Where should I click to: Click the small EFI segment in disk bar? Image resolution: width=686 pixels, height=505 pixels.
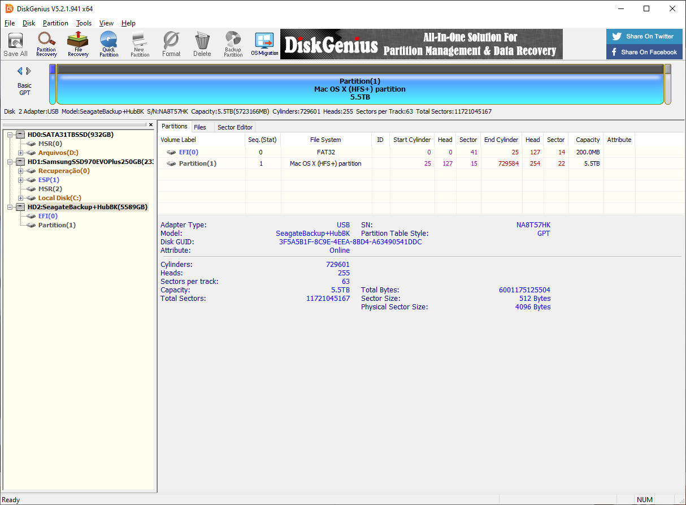[53, 84]
